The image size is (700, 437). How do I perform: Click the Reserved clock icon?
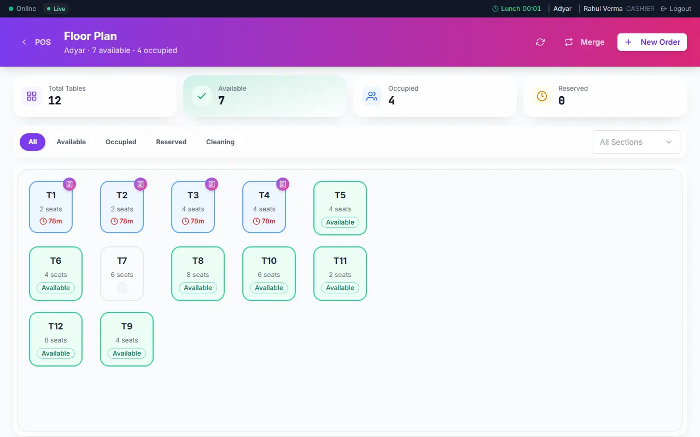pyautogui.click(x=542, y=96)
